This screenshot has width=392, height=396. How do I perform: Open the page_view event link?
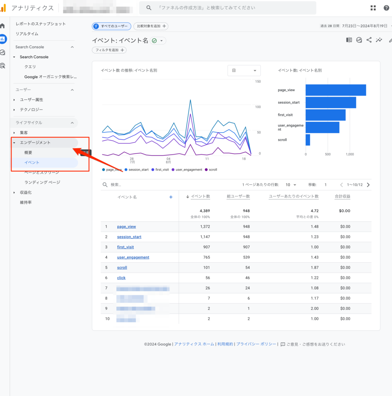coord(127,227)
